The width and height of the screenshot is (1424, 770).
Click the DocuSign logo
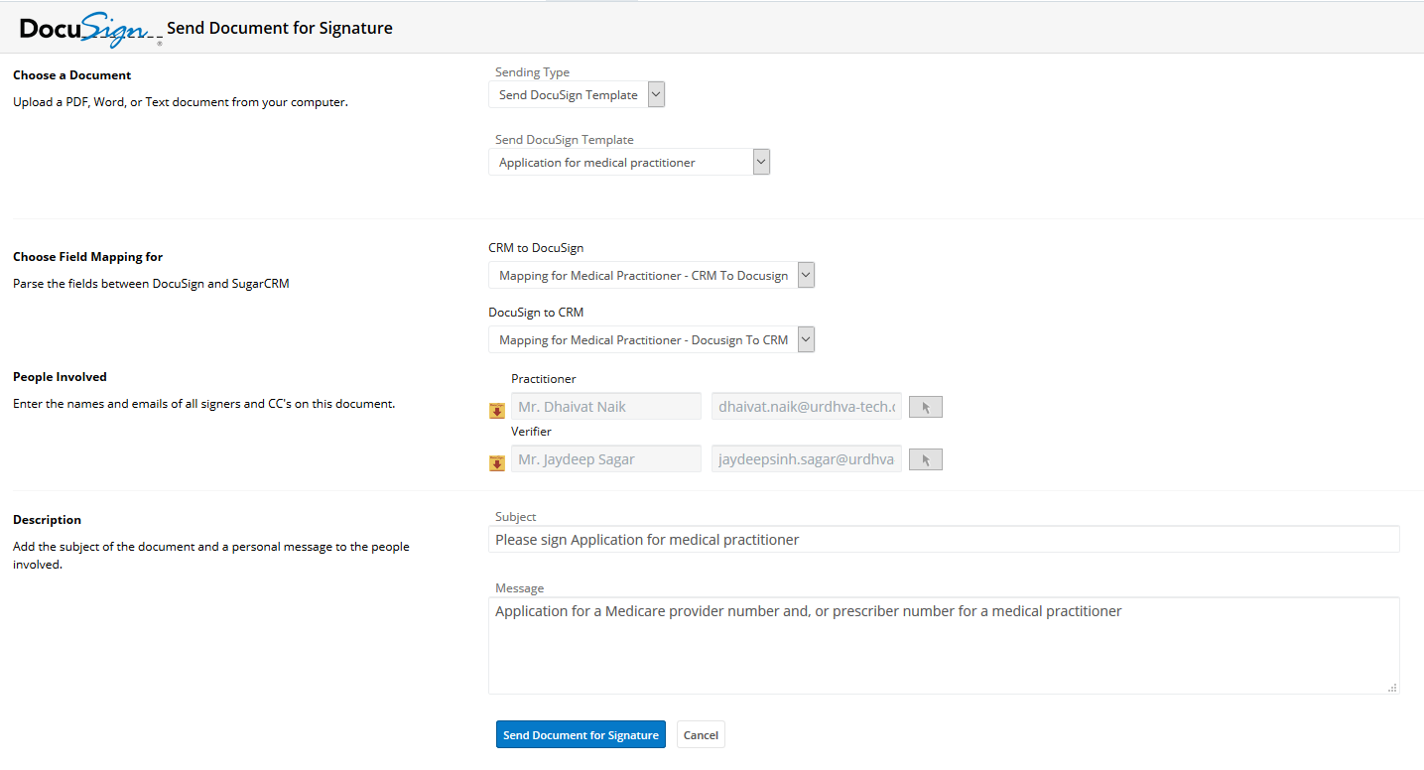tap(91, 30)
